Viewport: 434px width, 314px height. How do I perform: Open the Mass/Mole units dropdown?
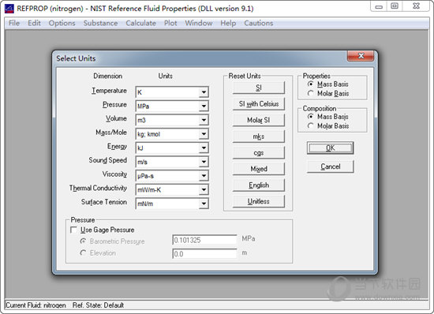click(x=204, y=134)
